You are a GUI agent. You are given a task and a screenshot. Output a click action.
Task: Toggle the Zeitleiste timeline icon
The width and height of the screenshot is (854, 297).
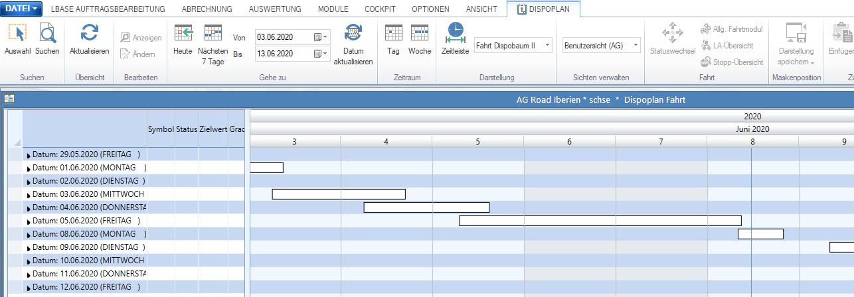click(456, 33)
